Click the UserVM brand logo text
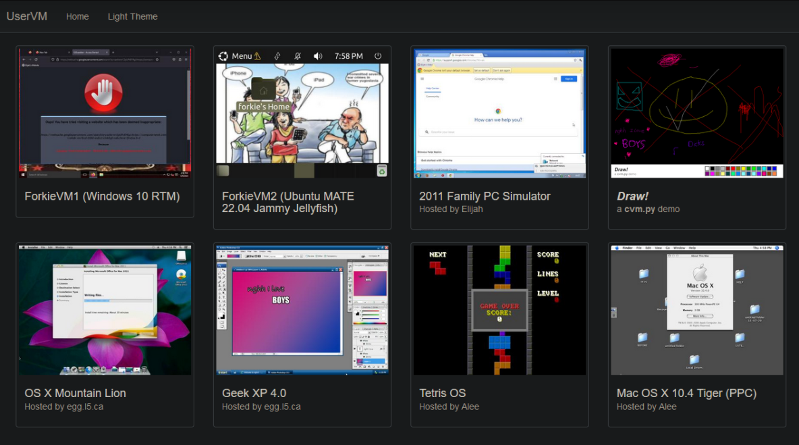This screenshot has width=799, height=445. coord(27,16)
